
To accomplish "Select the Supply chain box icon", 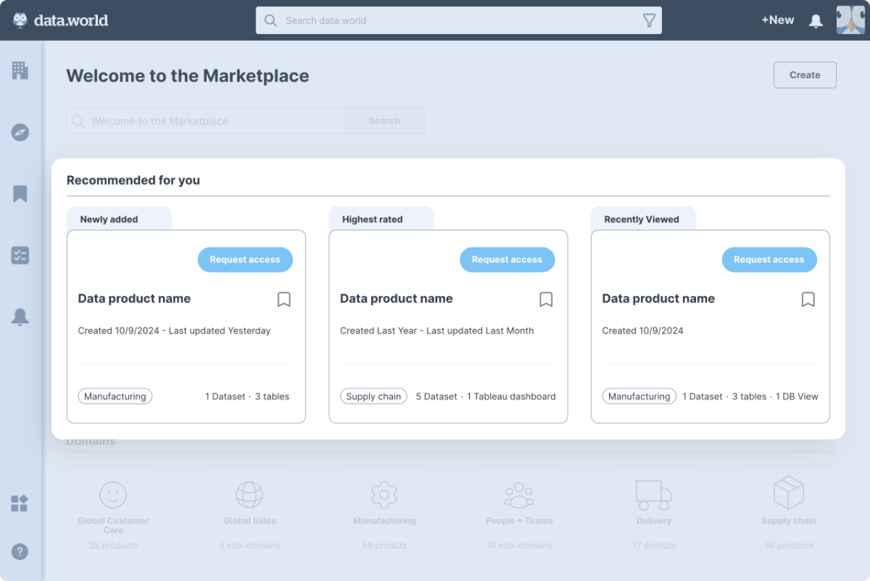I will click(x=788, y=493).
